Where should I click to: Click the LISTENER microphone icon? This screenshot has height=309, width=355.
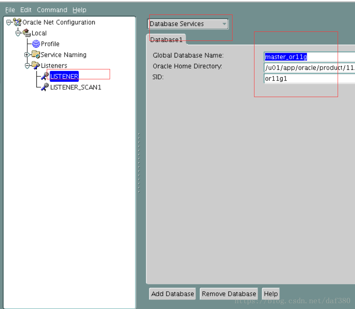click(45, 76)
